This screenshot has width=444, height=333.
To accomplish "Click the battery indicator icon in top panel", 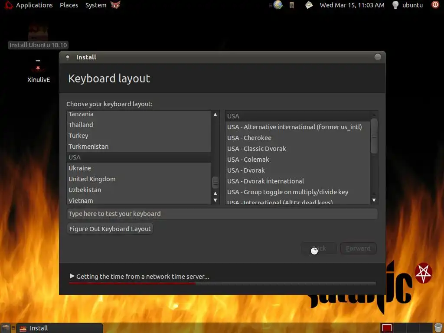I will (x=292, y=5).
